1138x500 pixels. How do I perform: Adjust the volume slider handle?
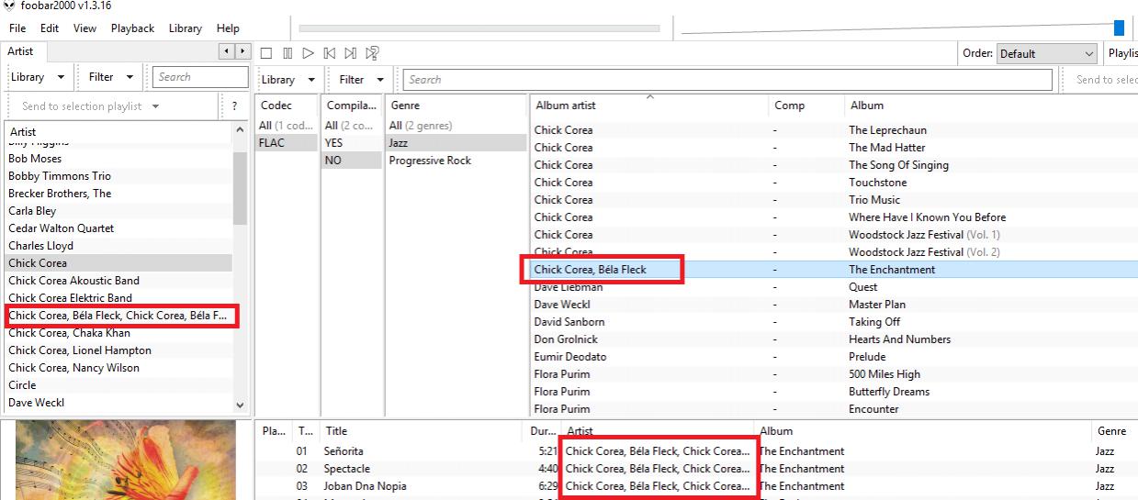click(x=1119, y=28)
